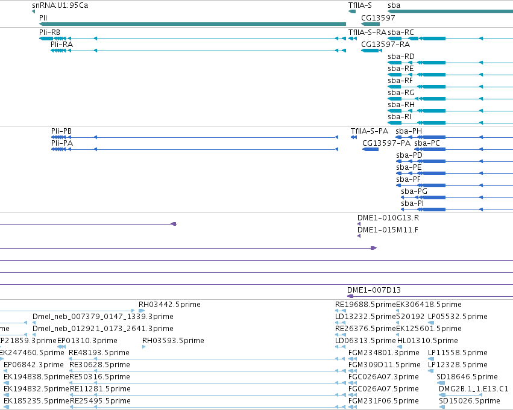This screenshot has height=410, width=513.
Task: Select the EK306418.5prime EST label
Action: 429,305
